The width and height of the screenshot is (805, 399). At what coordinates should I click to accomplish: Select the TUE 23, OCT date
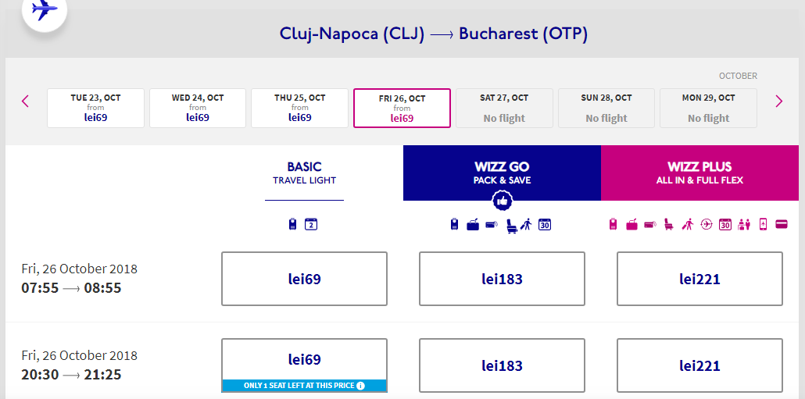[x=95, y=109]
